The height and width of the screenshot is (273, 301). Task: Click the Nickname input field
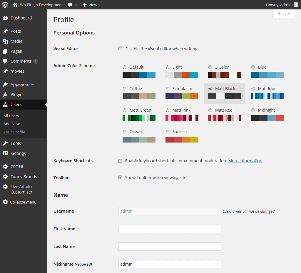click(170, 264)
